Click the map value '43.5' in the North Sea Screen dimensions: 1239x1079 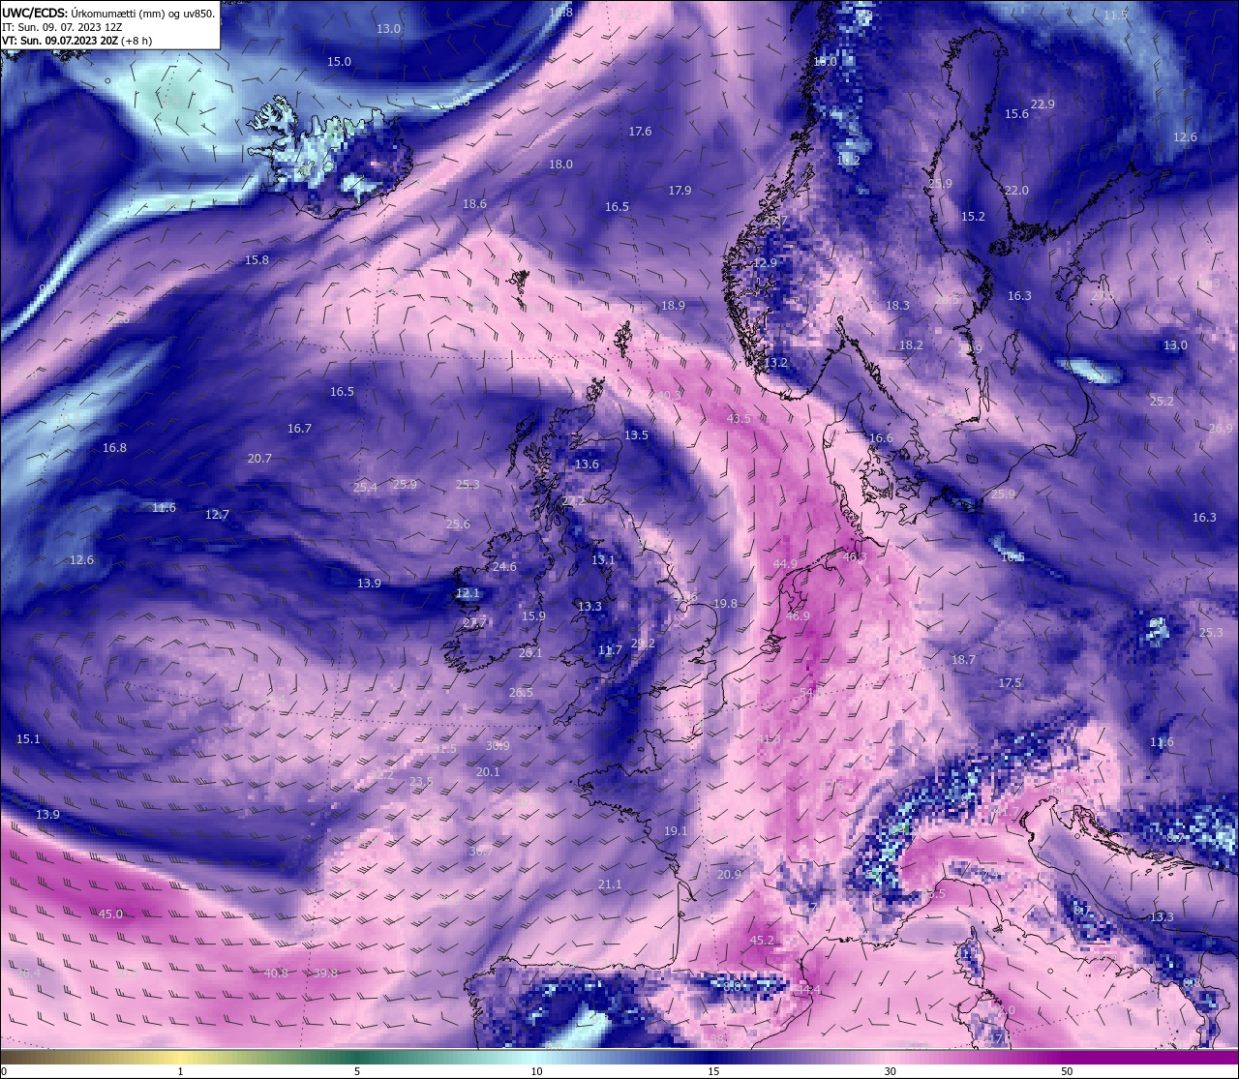tap(739, 419)
